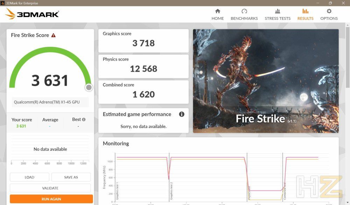Click Graphics test 2 marker in chart
The height and width of the screenshot is (205, 350).
coord(171,191)
